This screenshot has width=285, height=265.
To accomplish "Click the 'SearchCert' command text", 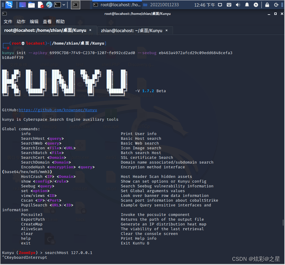I will [x=33, y=157].
